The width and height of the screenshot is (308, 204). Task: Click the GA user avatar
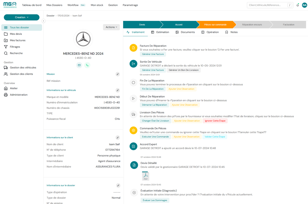tap(304, 5)
